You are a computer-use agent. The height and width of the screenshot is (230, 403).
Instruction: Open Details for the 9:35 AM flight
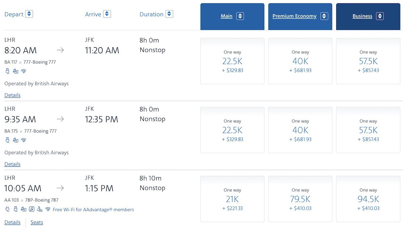click(x=12, y=164)
